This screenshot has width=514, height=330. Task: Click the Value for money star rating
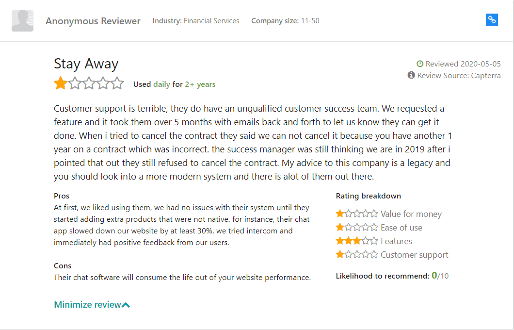[357, 214]
